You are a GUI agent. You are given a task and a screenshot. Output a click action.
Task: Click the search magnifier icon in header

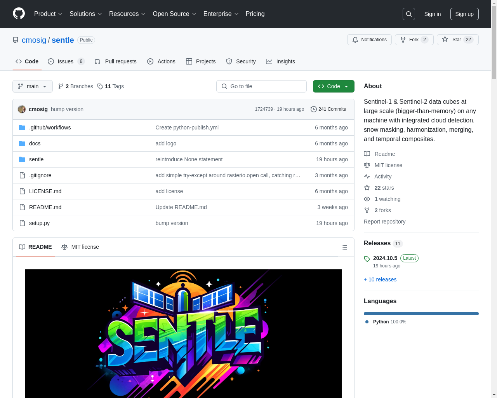pos(409,14)
